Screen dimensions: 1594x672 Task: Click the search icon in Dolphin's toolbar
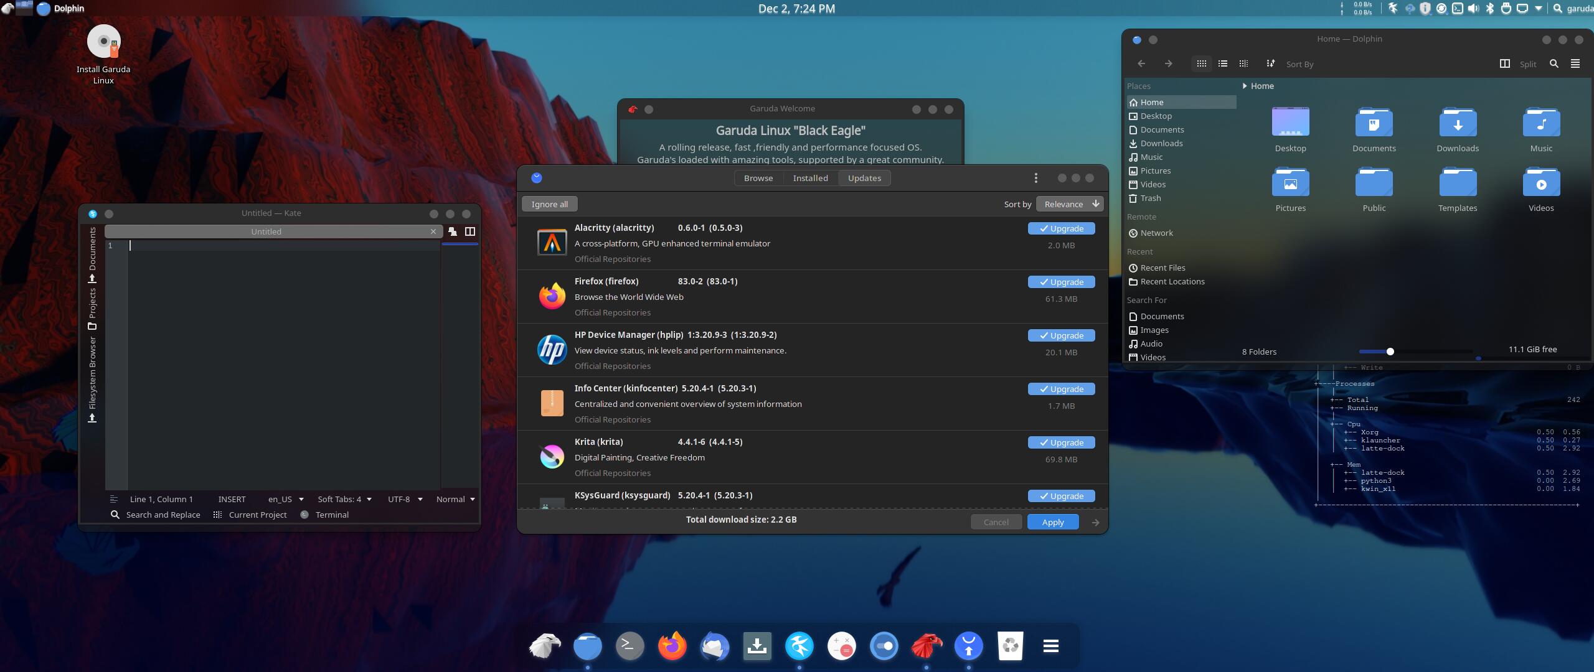coord(1554,63)
